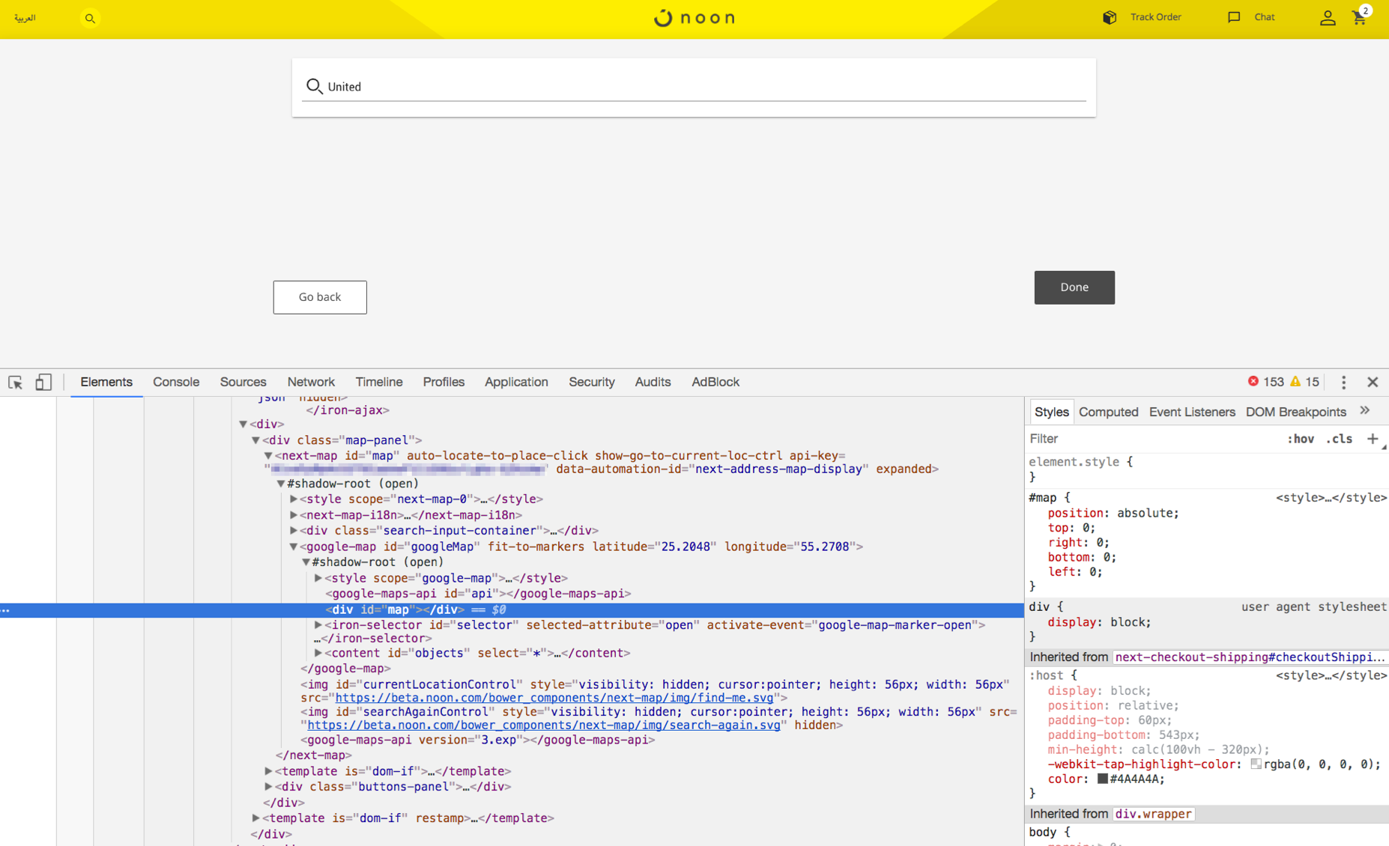The image size is (1389, 846).
Task: Expand the iron-selector selector node
Action: tap(318, 624)
